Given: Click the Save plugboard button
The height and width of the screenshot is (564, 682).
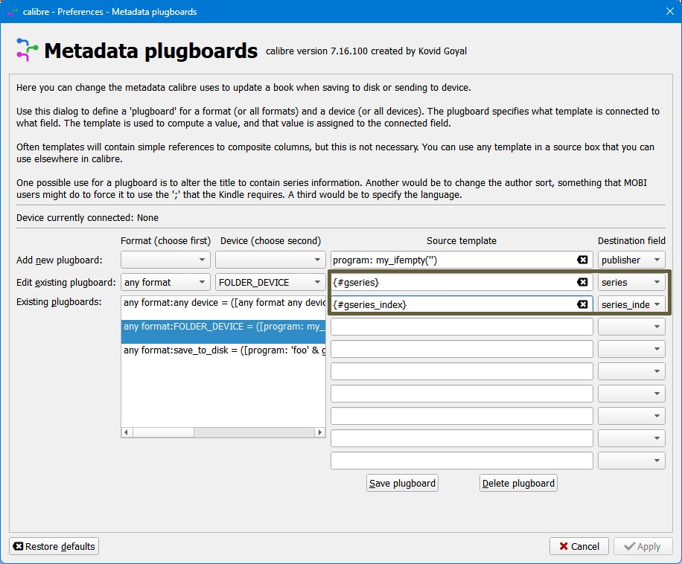Looking at the screenshot, I should [x=402, y=483].
